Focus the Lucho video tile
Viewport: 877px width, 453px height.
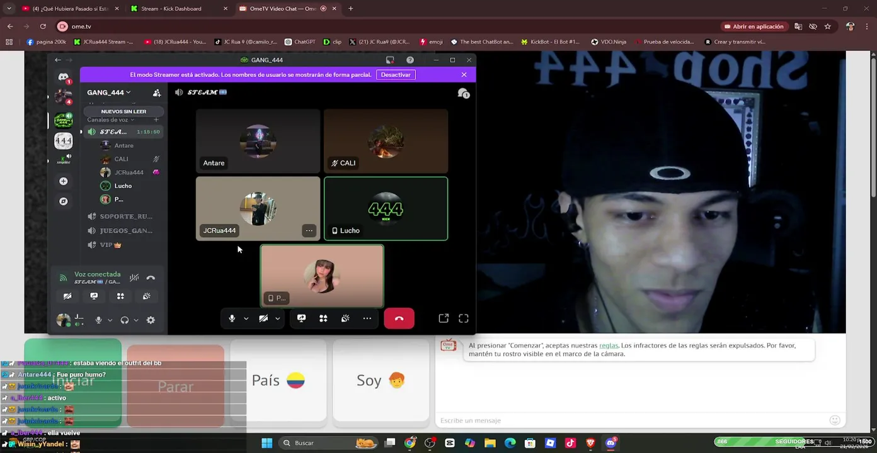pos(386,209)
